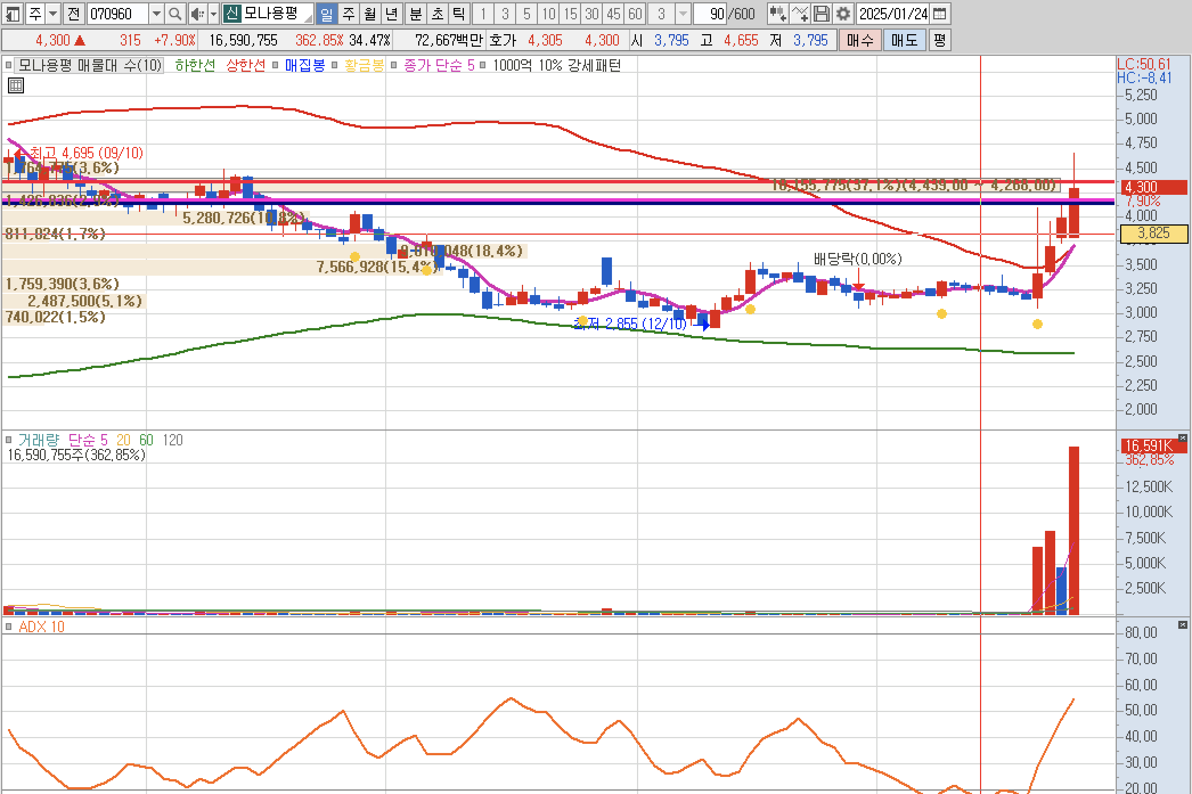Click the sound speaker icon
1192x794 pixels.
coord(197,14)
